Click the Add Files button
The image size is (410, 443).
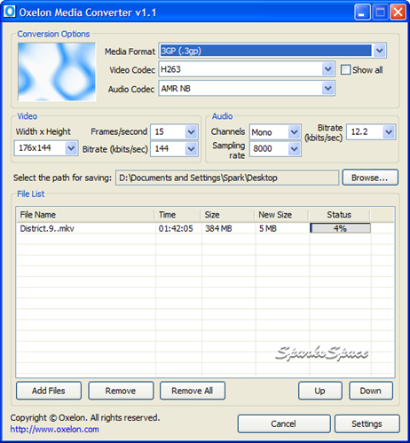point(49,391)
